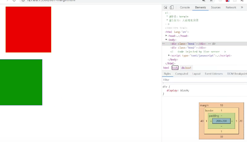Toggle the device toolbar icon

[x=171, y=7]
